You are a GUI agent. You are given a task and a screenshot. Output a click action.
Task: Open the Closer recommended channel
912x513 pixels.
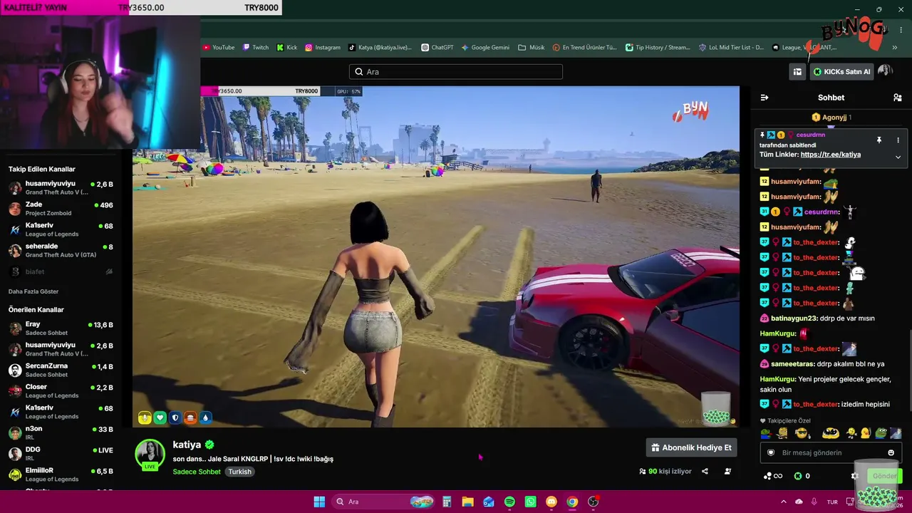pyautogui.click(x=61, y=391)
